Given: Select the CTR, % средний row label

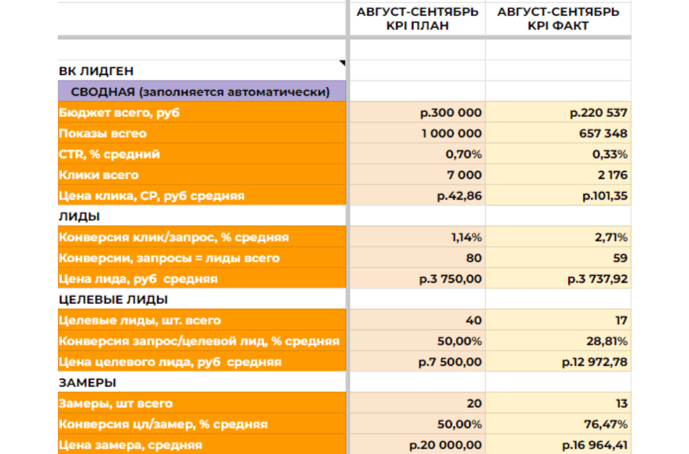Looking at the screenshot, I should [x=202, y=154].
